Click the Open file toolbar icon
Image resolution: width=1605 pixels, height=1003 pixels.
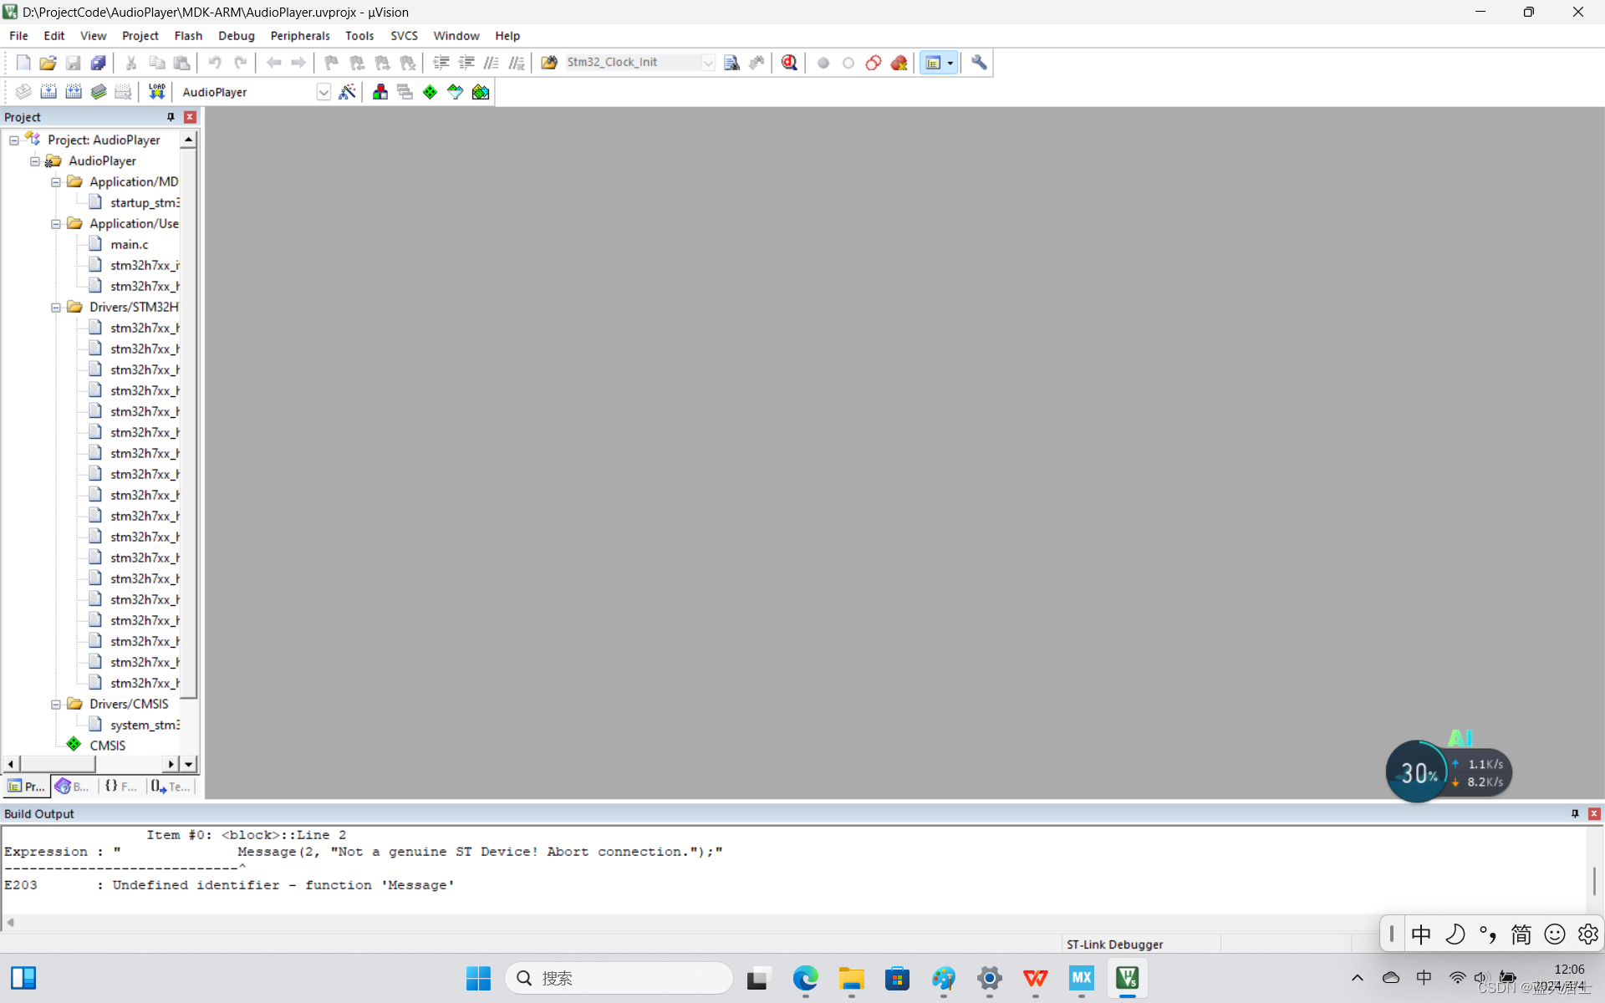[x=48, y=63]
